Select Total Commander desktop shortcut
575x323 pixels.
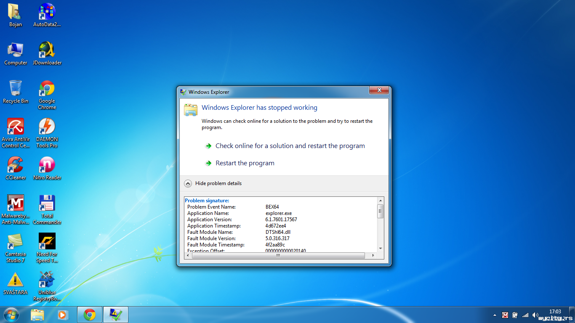47,209
